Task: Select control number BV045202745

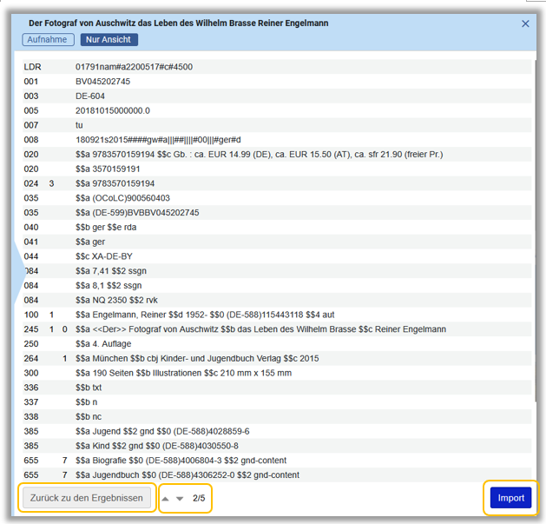Action: pos(102,82)
